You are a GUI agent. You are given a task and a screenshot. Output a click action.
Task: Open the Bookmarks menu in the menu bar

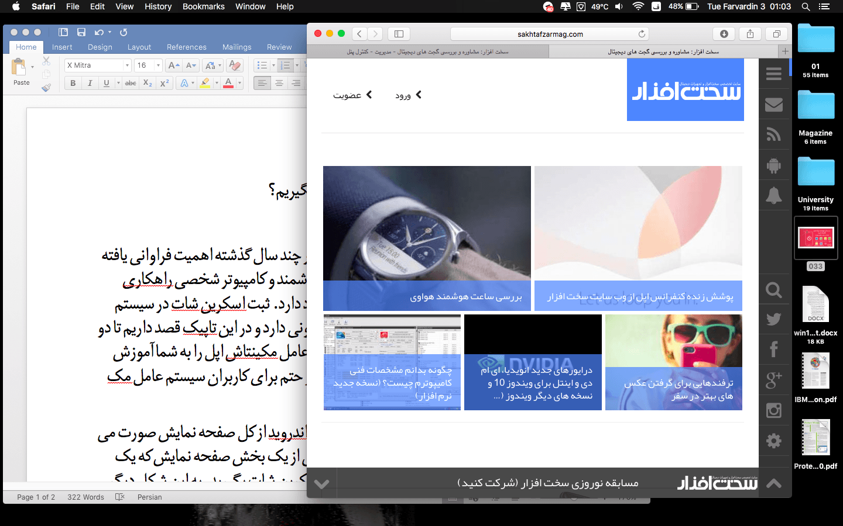tap(203, 6)
